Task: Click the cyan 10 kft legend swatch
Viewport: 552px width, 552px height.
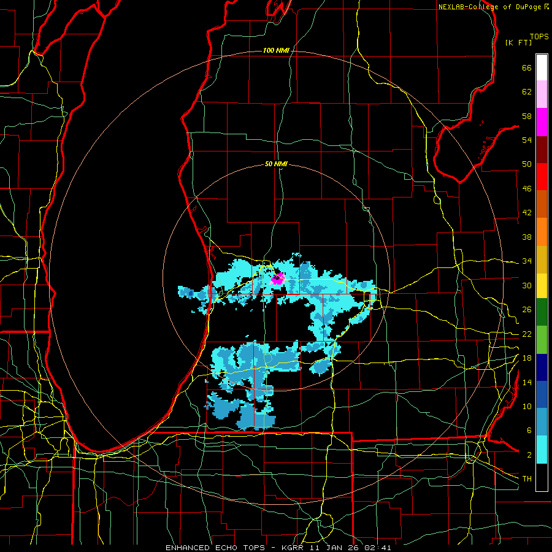Action: point(542,450)
